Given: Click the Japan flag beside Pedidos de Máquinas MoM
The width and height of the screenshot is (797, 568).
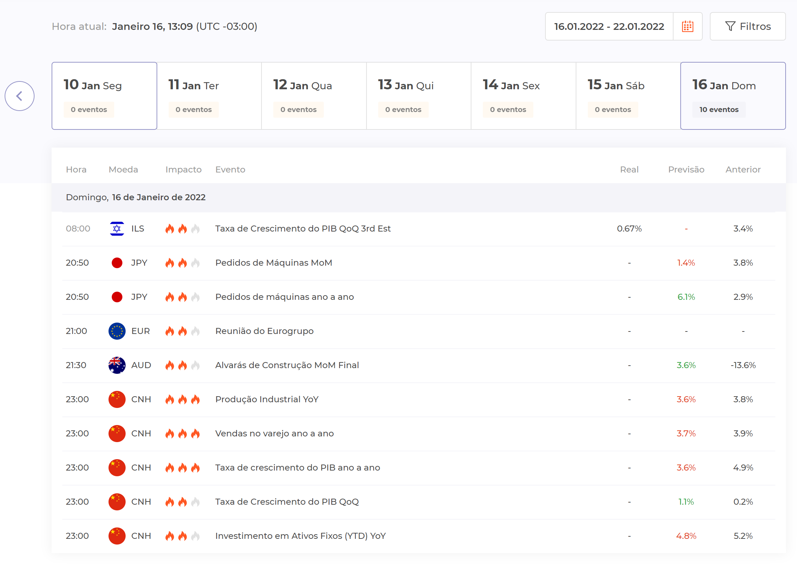Looking at the screenshot, I should click(117, 263).
